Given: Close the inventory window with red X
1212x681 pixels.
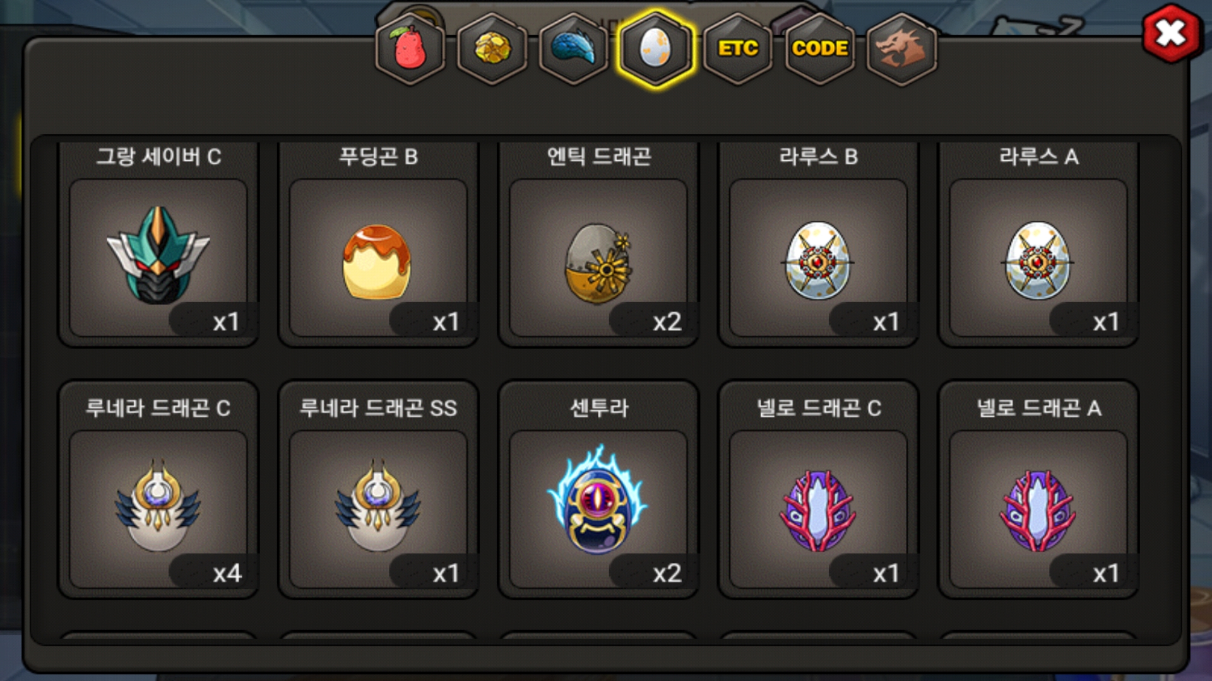Looking at the screenshot, I should click(1171, 33).
